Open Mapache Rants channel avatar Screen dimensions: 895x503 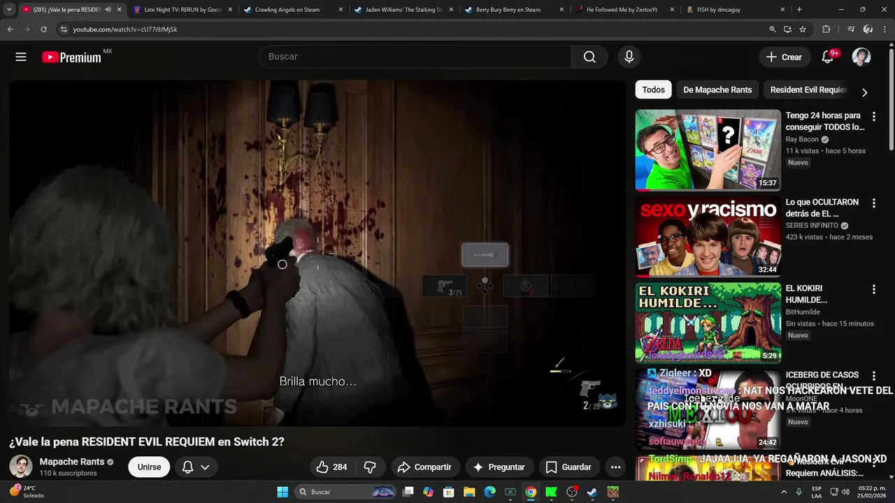(x=20, y=467)
